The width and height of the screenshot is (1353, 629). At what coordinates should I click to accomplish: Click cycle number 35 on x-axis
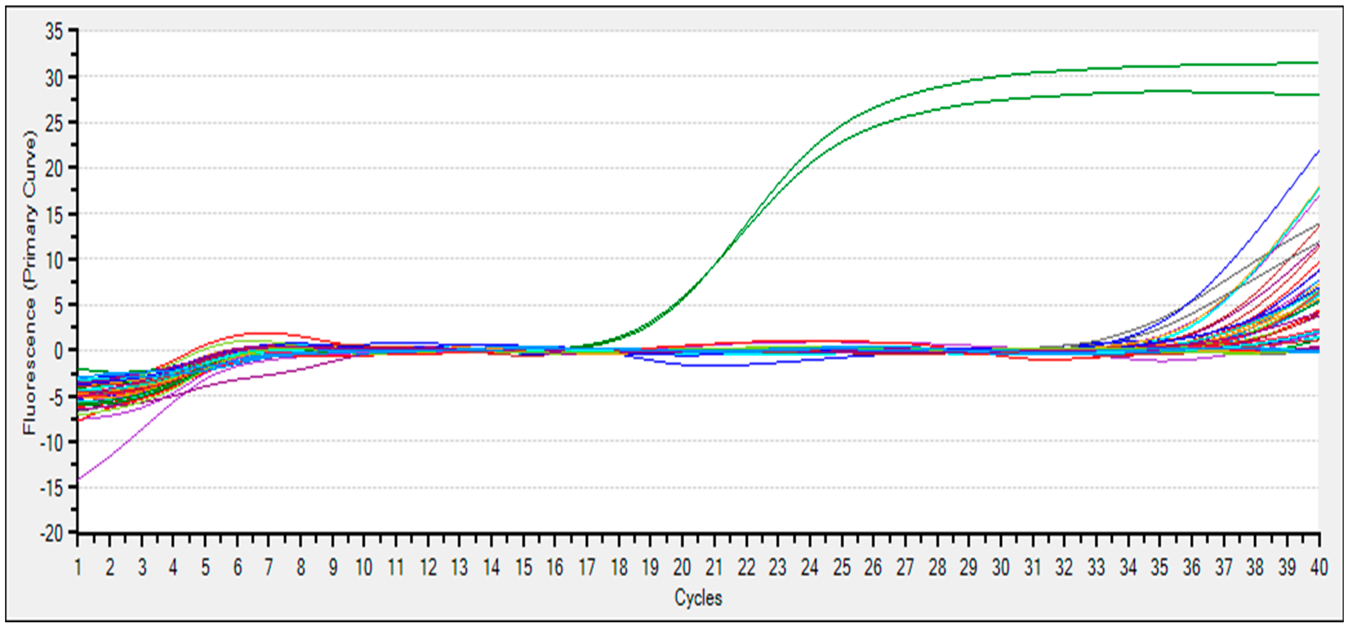coord(1159,568)
